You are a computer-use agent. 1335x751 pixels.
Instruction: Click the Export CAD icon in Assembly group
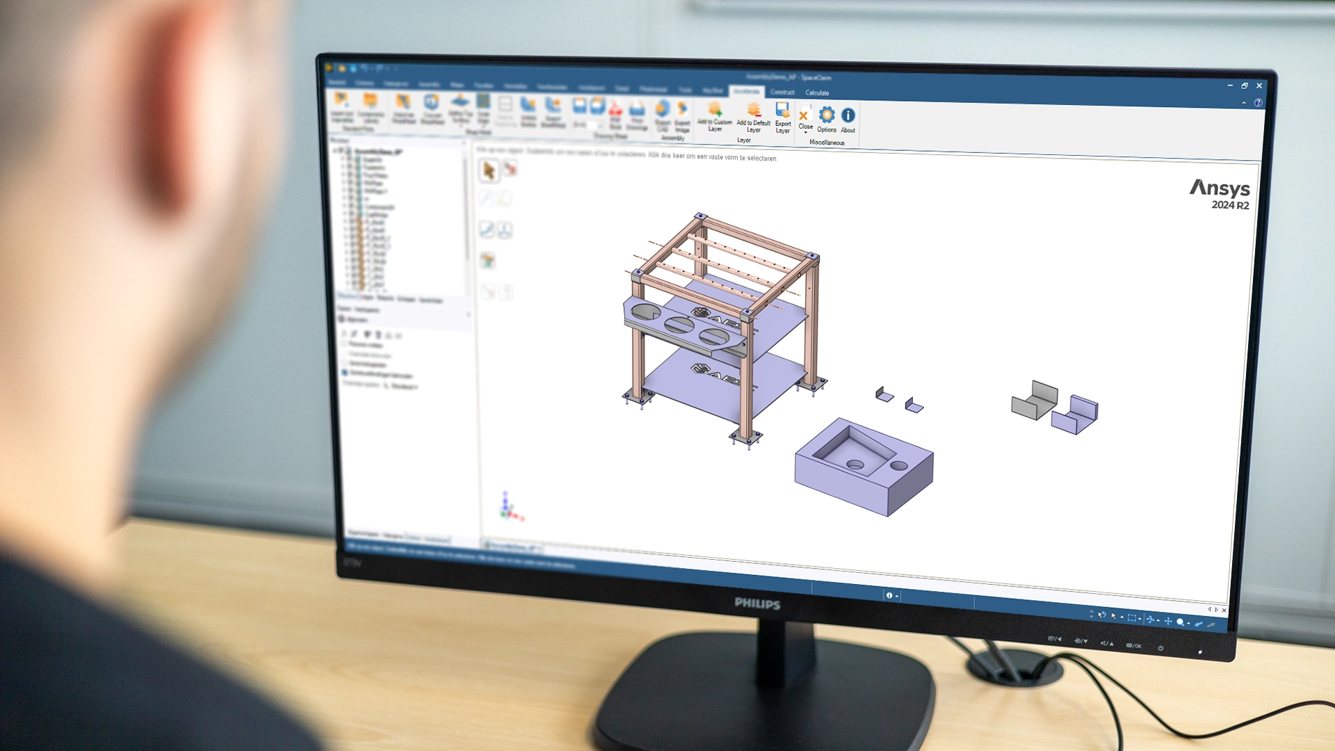pos(663,109)
